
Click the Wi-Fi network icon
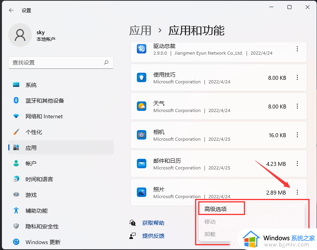[x=16, y=116]
